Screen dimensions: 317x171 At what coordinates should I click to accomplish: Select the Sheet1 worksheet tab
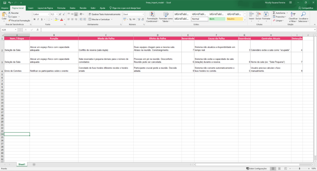coord(22,164)
